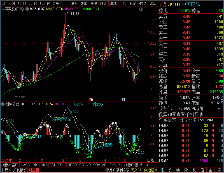Screen dimensions: 224x173
Task: Select the 指标B indicator group
Action: (x=129, y=165)
